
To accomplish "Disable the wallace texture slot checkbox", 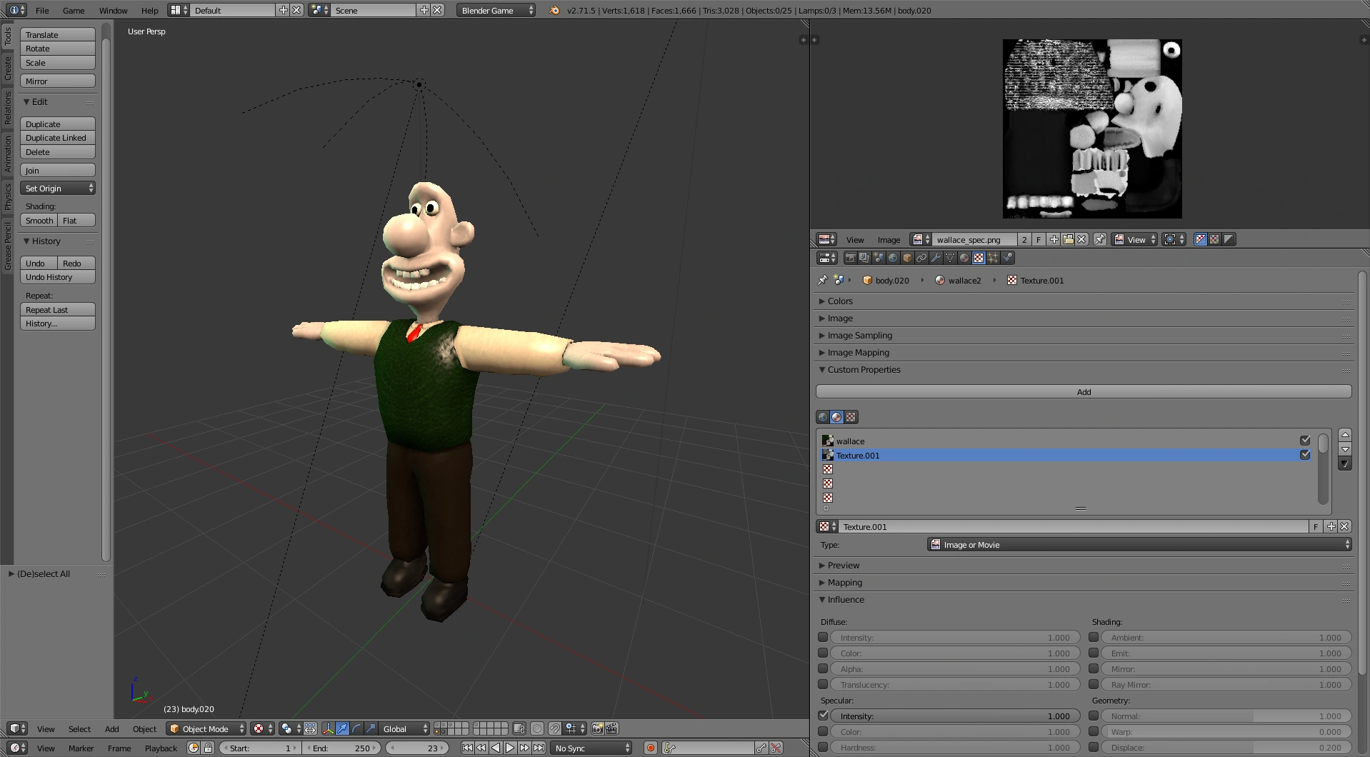I will click(1305, 441).
